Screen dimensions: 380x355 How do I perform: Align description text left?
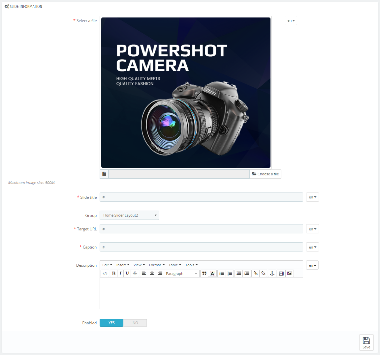[144, 273]
